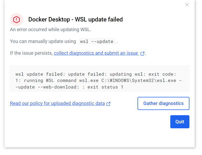Click 'An error occurred while updating WSL.' text
Viewport: 202px width, 155px height.
(51, 30)
